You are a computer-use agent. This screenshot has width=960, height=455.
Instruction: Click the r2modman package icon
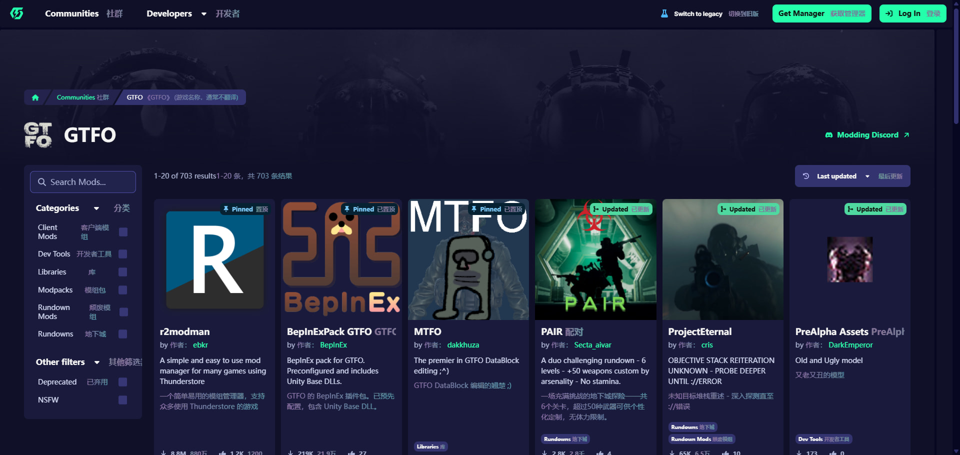pos(214,259)
